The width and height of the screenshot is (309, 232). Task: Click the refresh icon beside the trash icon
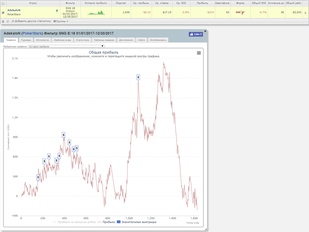click(8, 21)
